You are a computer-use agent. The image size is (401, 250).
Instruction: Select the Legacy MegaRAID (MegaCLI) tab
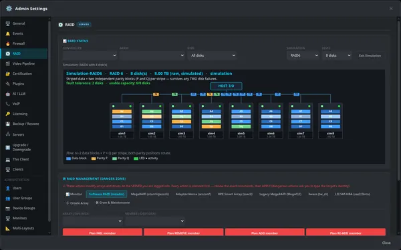coord(280,195)
